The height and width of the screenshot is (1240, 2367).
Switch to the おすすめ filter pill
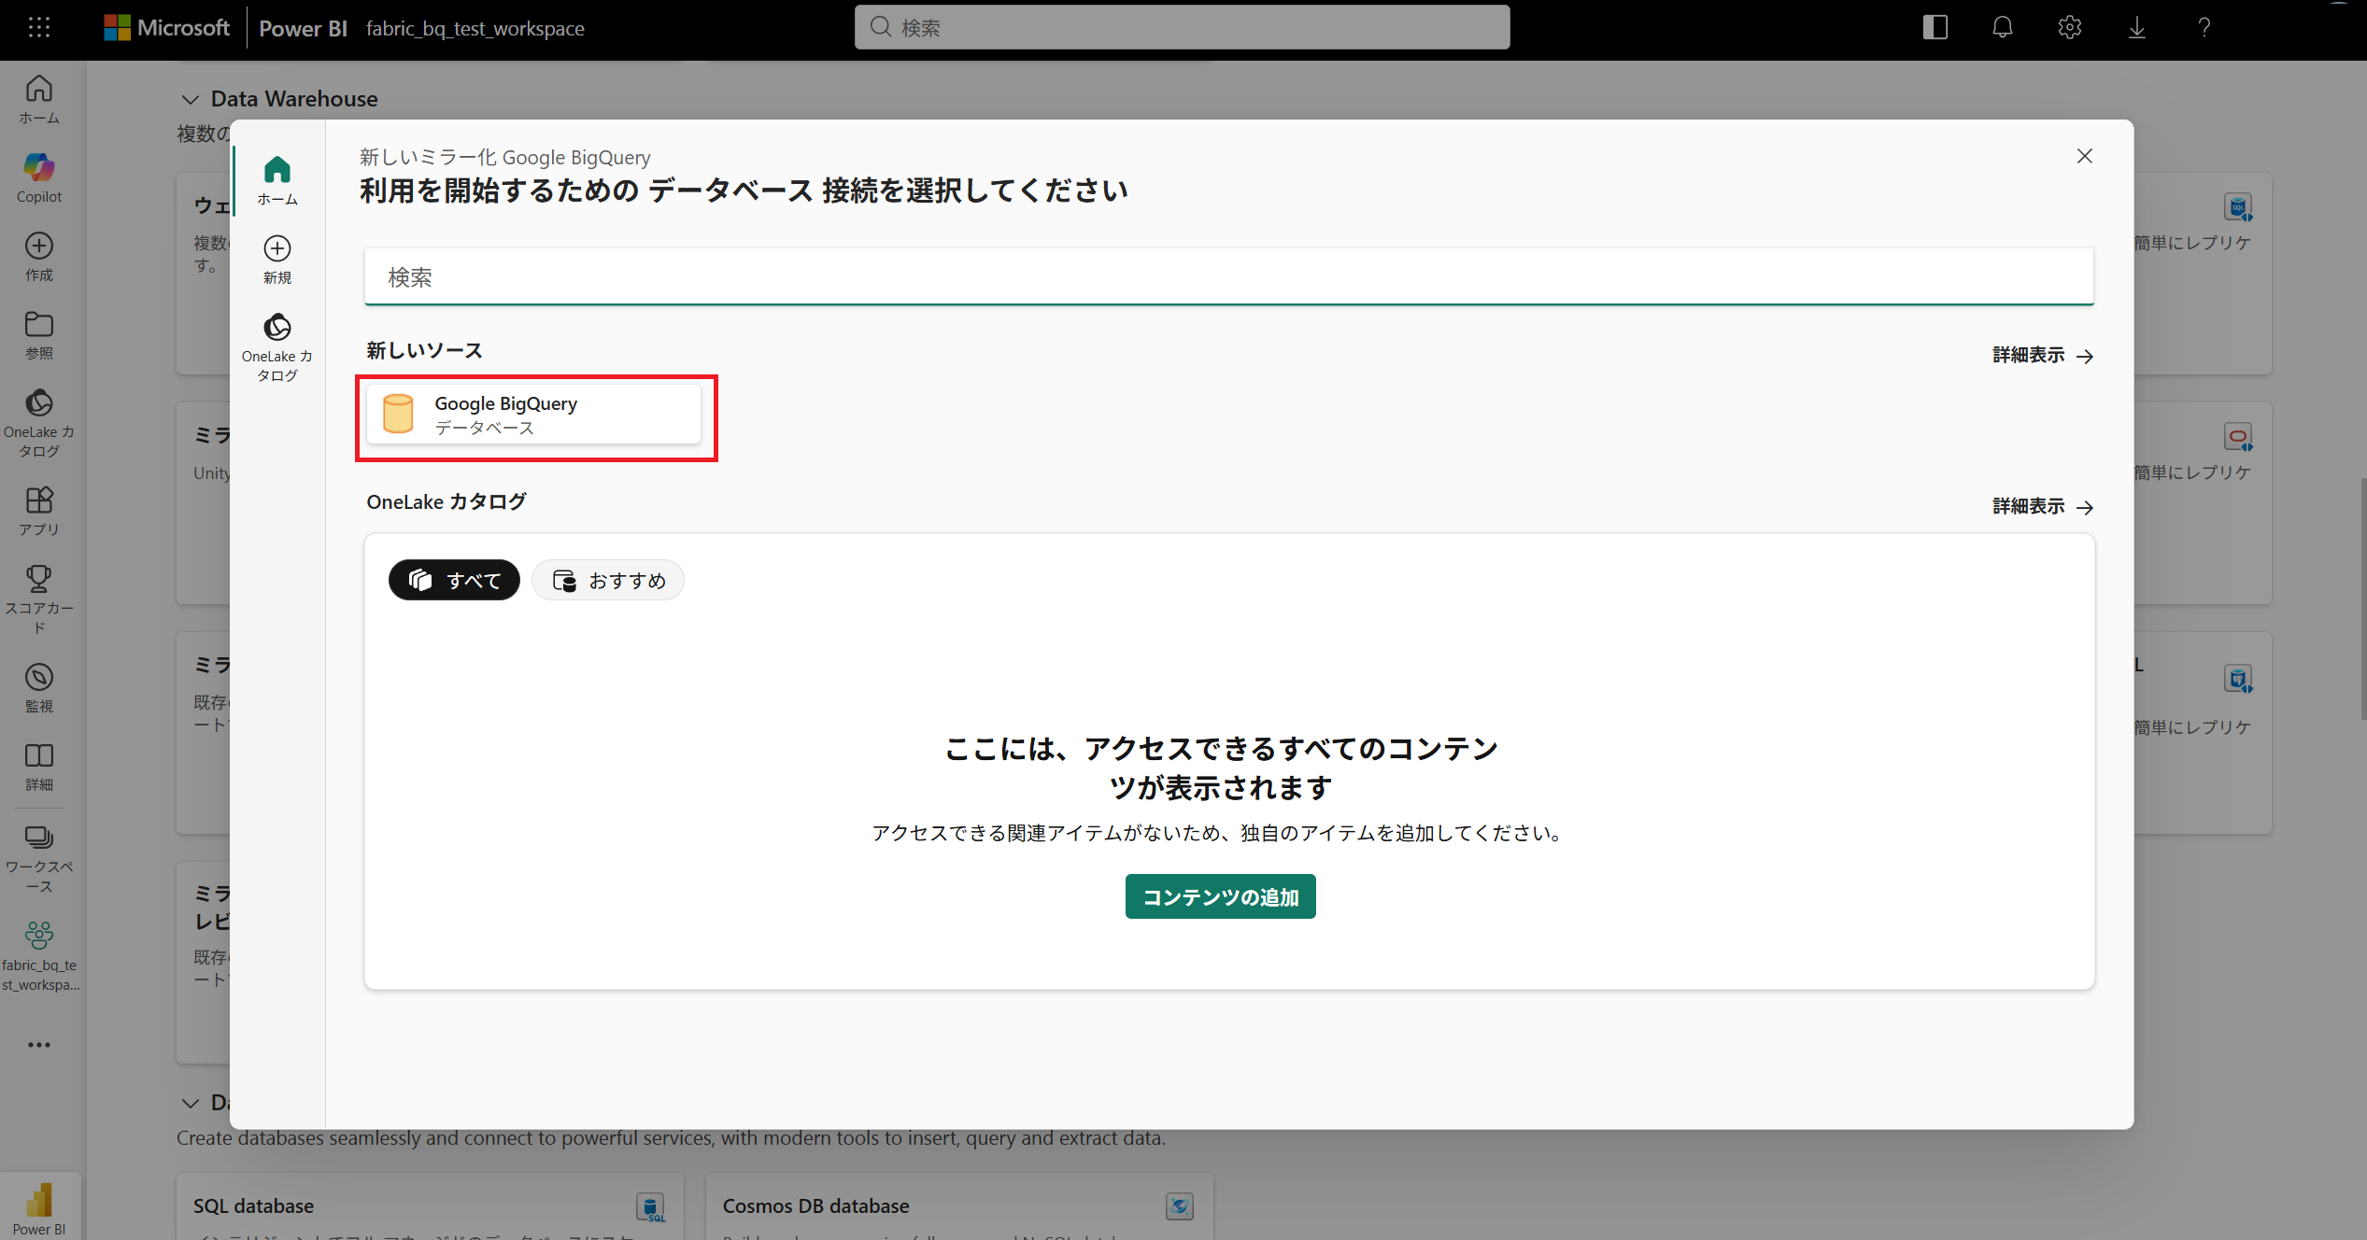608,580
